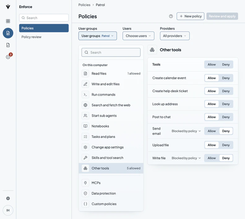The height and width of the screenshot is (219, 245).
Task: Select Notebooks category
Action: (111, 126)
